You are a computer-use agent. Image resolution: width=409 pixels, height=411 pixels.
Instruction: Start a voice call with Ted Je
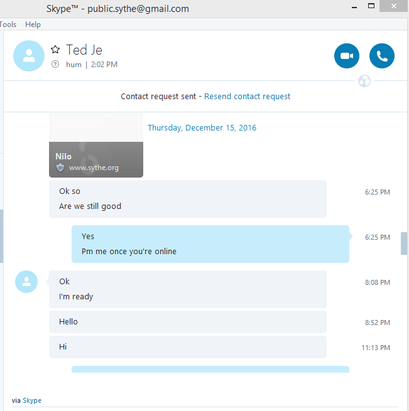[x=382, y=56]
